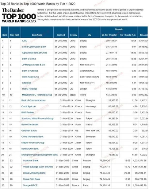Select the percent change -5.31
Screen dimensions: 149x189
[x=133, y=77]
